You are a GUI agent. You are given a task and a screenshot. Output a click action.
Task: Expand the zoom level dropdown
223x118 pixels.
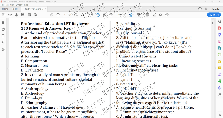(124, 15)
